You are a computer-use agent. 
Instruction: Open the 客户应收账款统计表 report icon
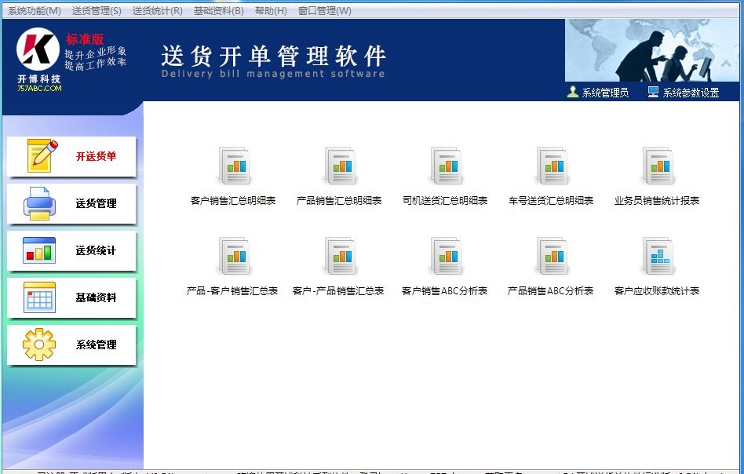(658, 257)
